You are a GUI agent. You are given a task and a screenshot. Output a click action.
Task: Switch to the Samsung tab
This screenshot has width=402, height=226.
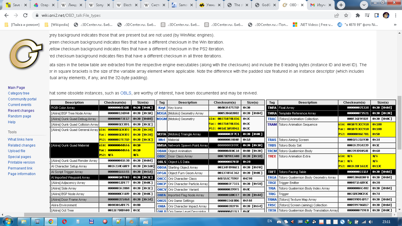(182, 5)
